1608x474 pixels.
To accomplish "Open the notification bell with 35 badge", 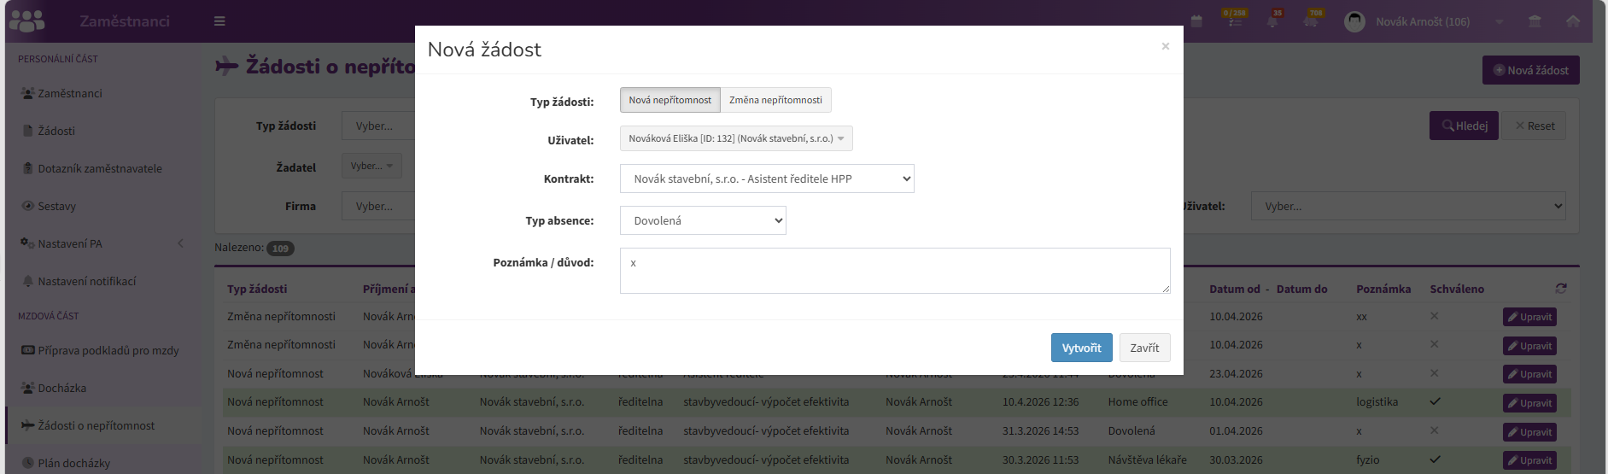I will point(1272,20).
